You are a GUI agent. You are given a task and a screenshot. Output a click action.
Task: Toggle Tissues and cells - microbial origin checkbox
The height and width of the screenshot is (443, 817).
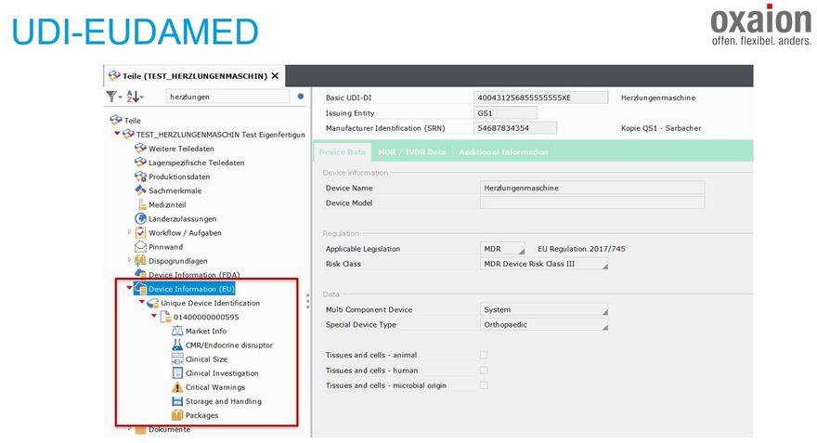484,385
